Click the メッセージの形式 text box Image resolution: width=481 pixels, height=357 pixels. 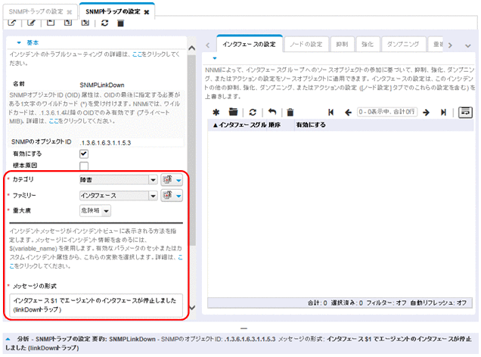tap(96, 305)
